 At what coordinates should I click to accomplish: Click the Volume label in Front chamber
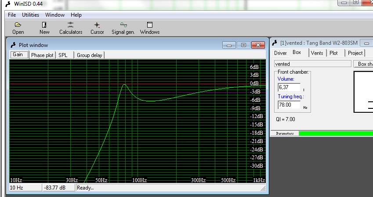coord(286,79)
